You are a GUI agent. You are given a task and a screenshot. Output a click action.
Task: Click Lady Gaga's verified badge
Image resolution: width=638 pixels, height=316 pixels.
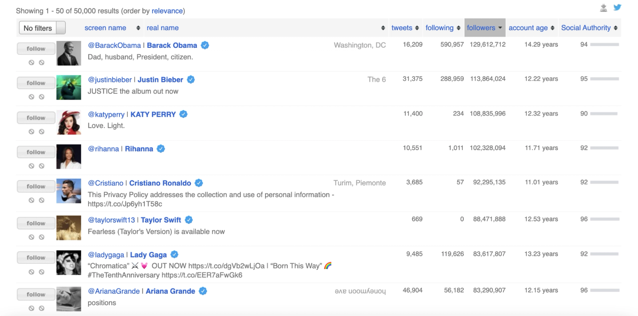click(174, 254)
